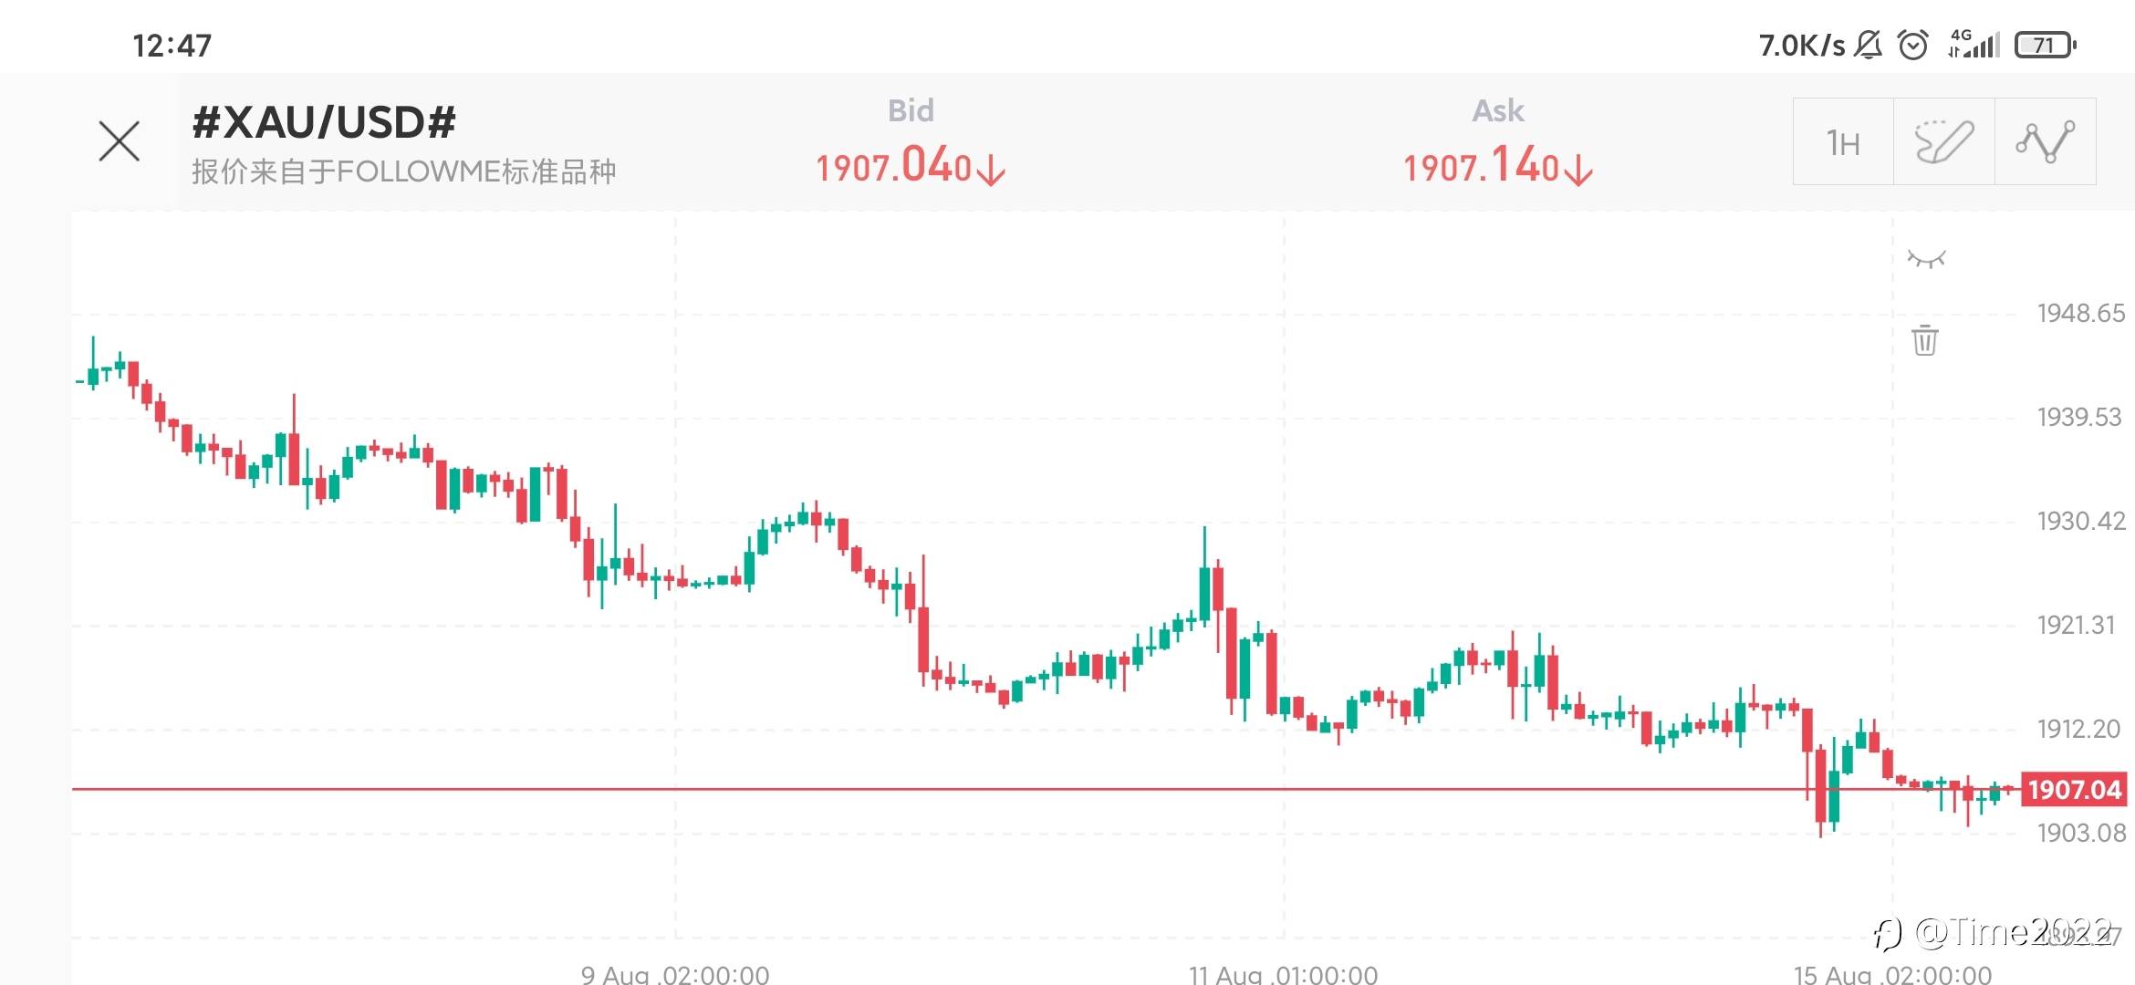
Task: Select the drawing tools pencil icon
Action: point(1944,142)
